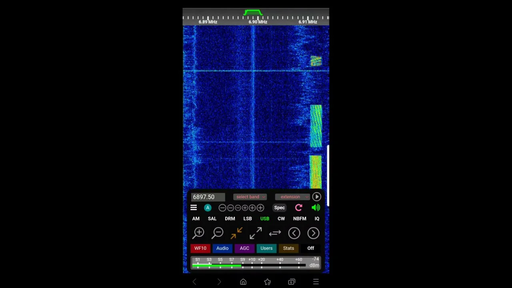Select the USB mode
512x288 pixels.
(265, 219)
